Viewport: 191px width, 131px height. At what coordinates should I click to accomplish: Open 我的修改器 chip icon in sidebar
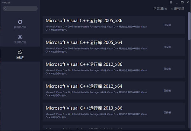(x=20, y=22)
